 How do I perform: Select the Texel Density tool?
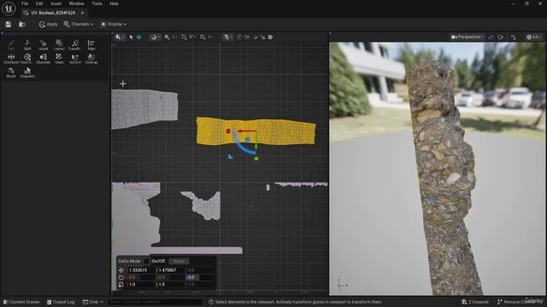coord(27,59)
